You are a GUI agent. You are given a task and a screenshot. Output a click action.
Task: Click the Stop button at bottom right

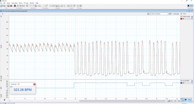[x=188, y=100]
